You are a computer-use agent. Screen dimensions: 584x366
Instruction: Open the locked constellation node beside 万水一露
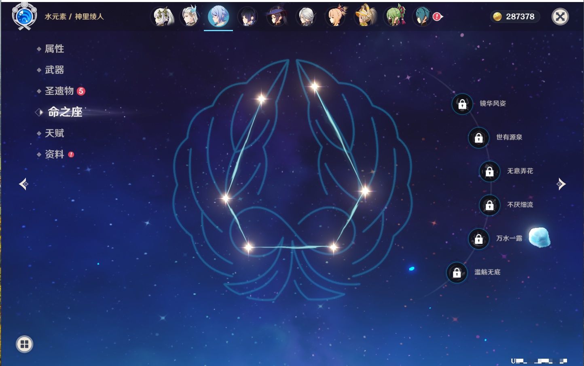click(x=479, y=239)
